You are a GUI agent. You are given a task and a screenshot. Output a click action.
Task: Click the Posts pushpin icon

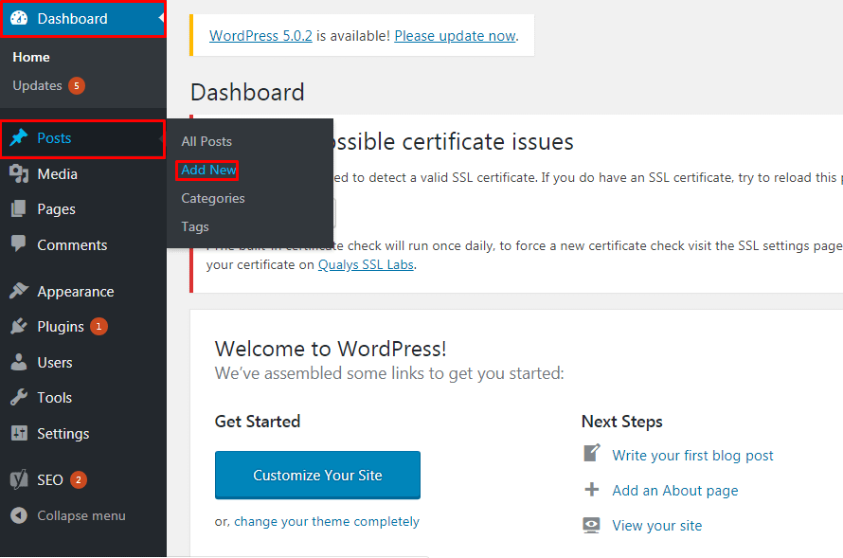pyautogui.click(x=19, y=137)
